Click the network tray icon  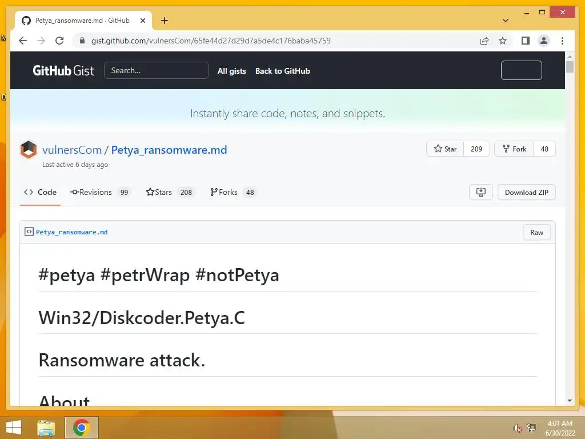pos(531,428)
